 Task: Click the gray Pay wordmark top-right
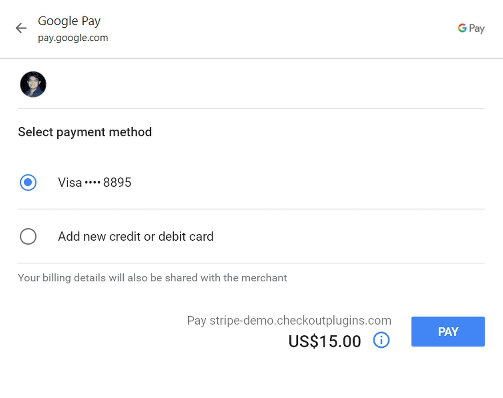(x=477, y=29)
